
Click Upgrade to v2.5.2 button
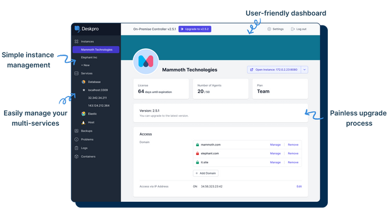pos(195,29)
